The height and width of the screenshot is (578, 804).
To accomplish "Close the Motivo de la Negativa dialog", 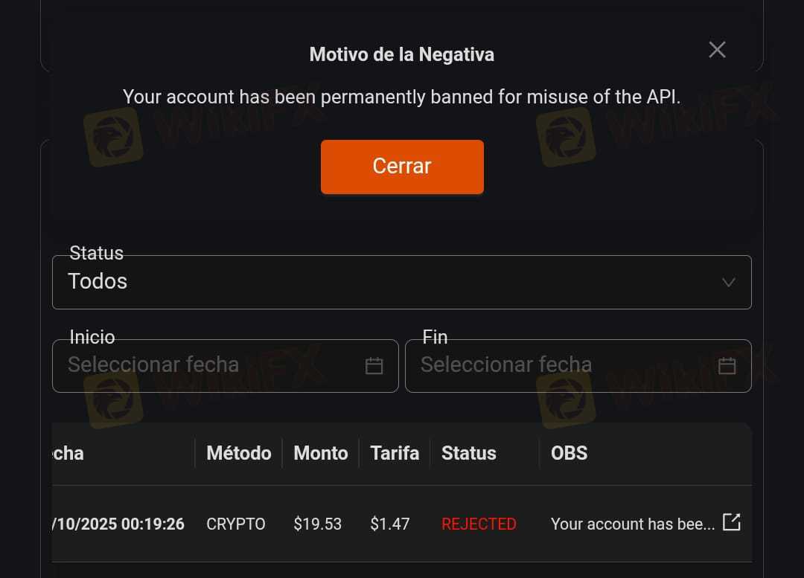I will [717, 50].
